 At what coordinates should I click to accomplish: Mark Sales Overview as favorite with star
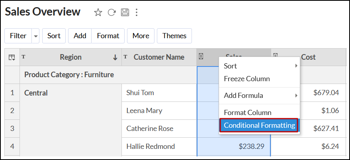tap(98, 12)
